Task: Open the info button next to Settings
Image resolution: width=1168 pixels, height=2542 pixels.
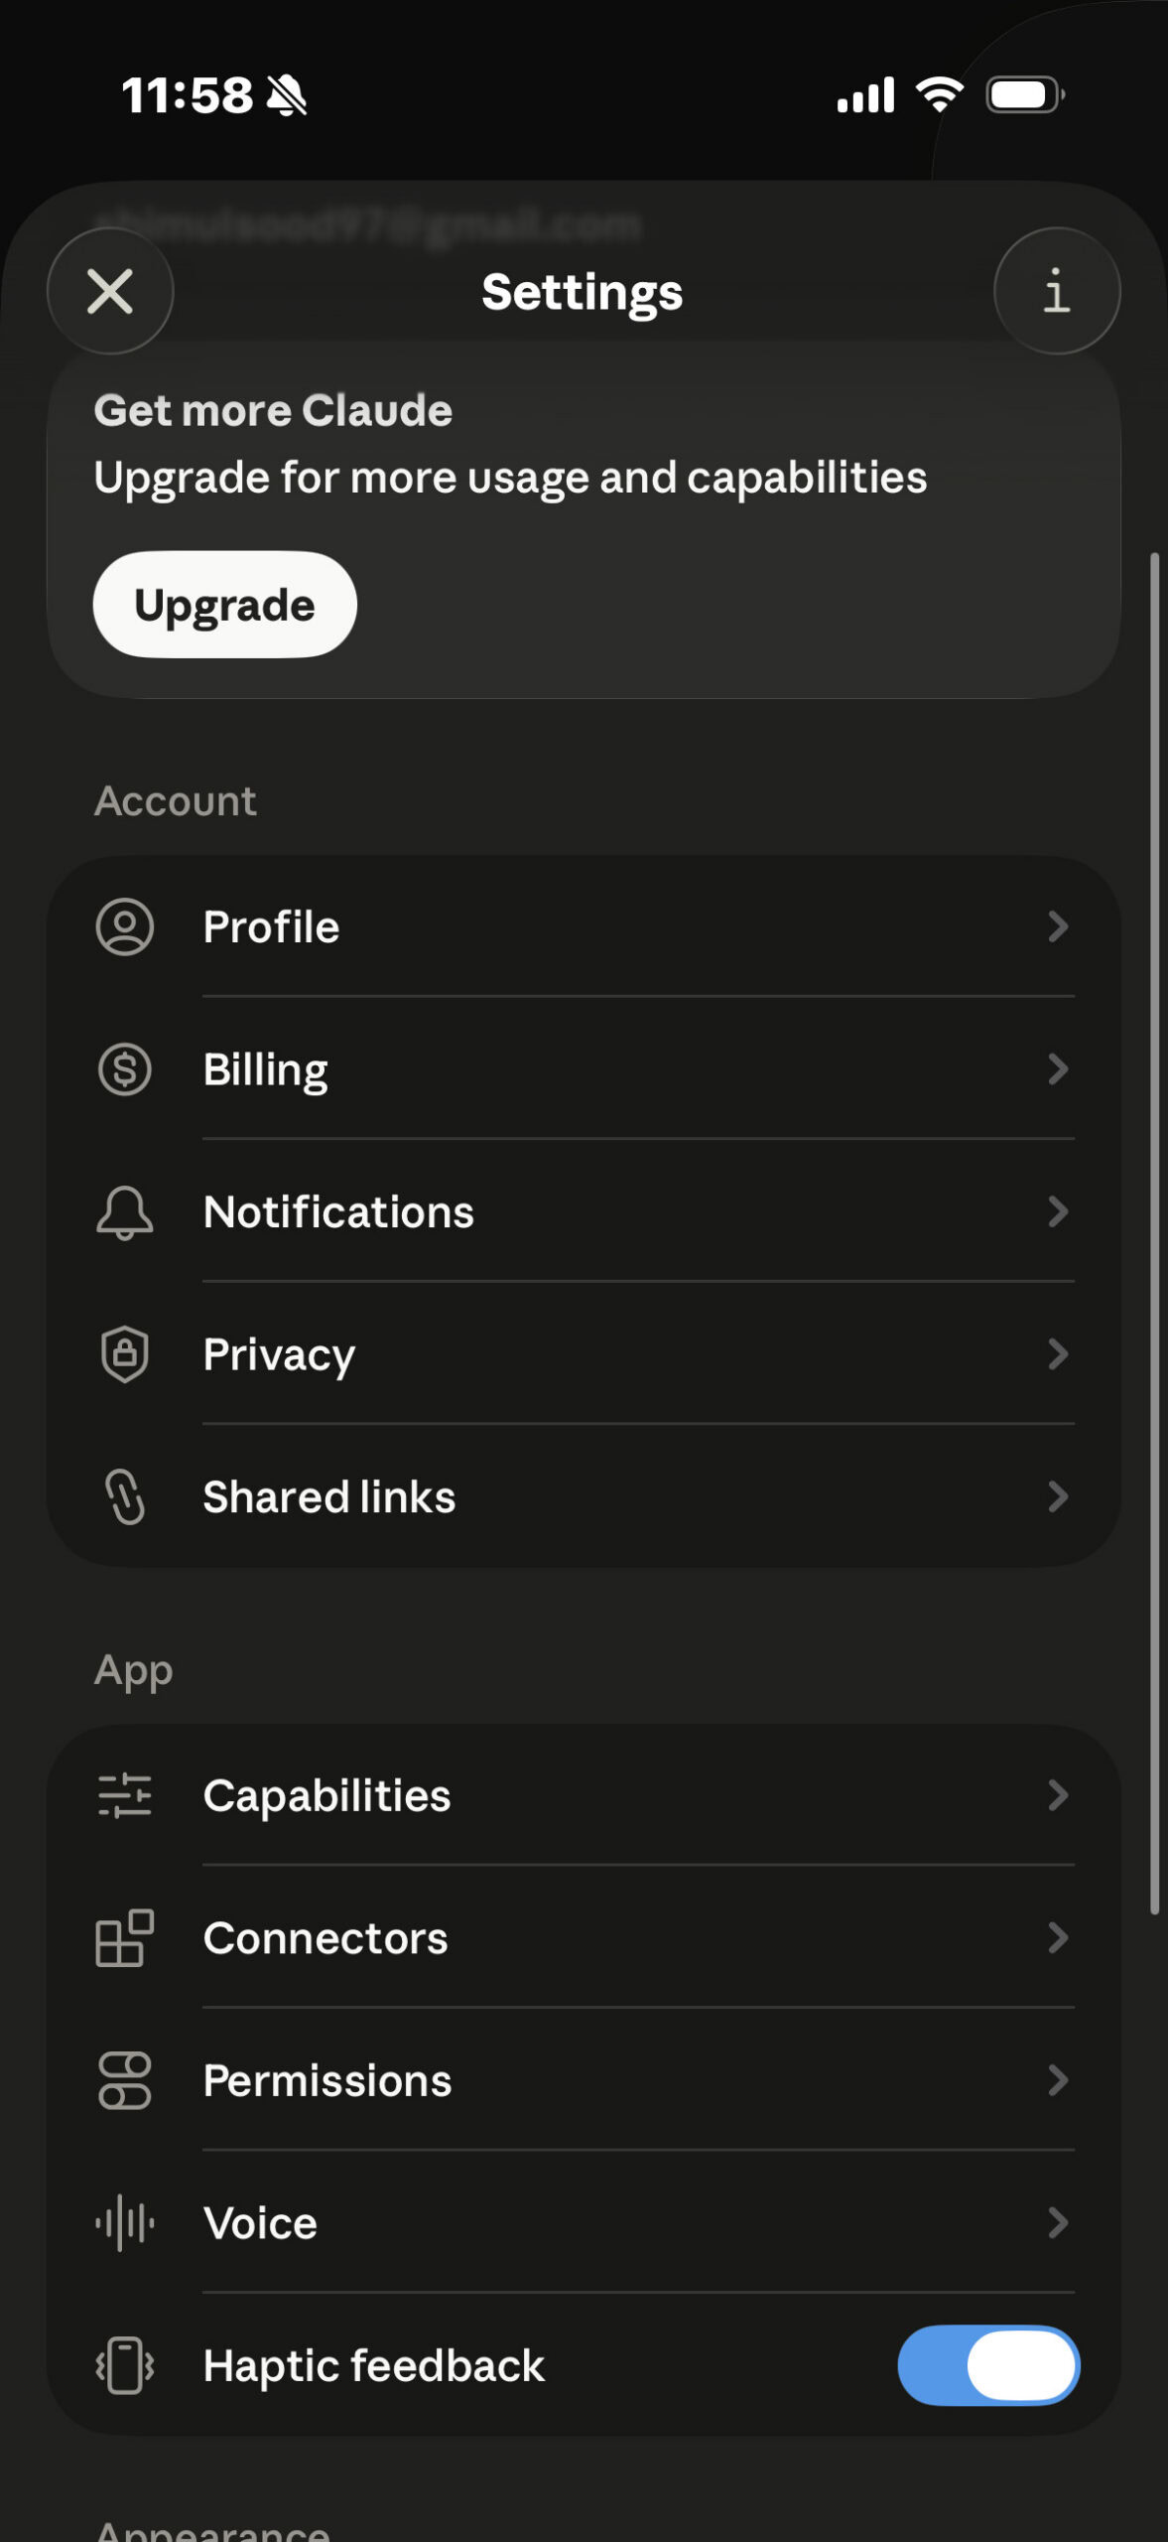Action: 1057,291
